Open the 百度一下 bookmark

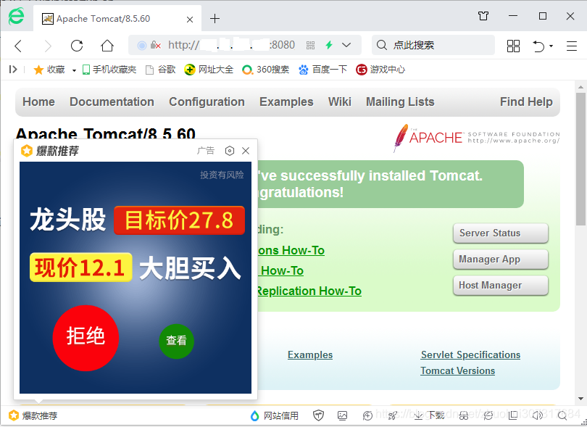pos(322,70)
